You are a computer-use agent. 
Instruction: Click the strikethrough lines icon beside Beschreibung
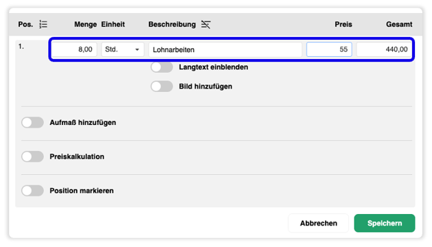point(206,25)
